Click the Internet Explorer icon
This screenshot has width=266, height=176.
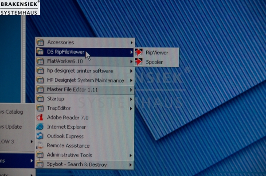[40, 127]
